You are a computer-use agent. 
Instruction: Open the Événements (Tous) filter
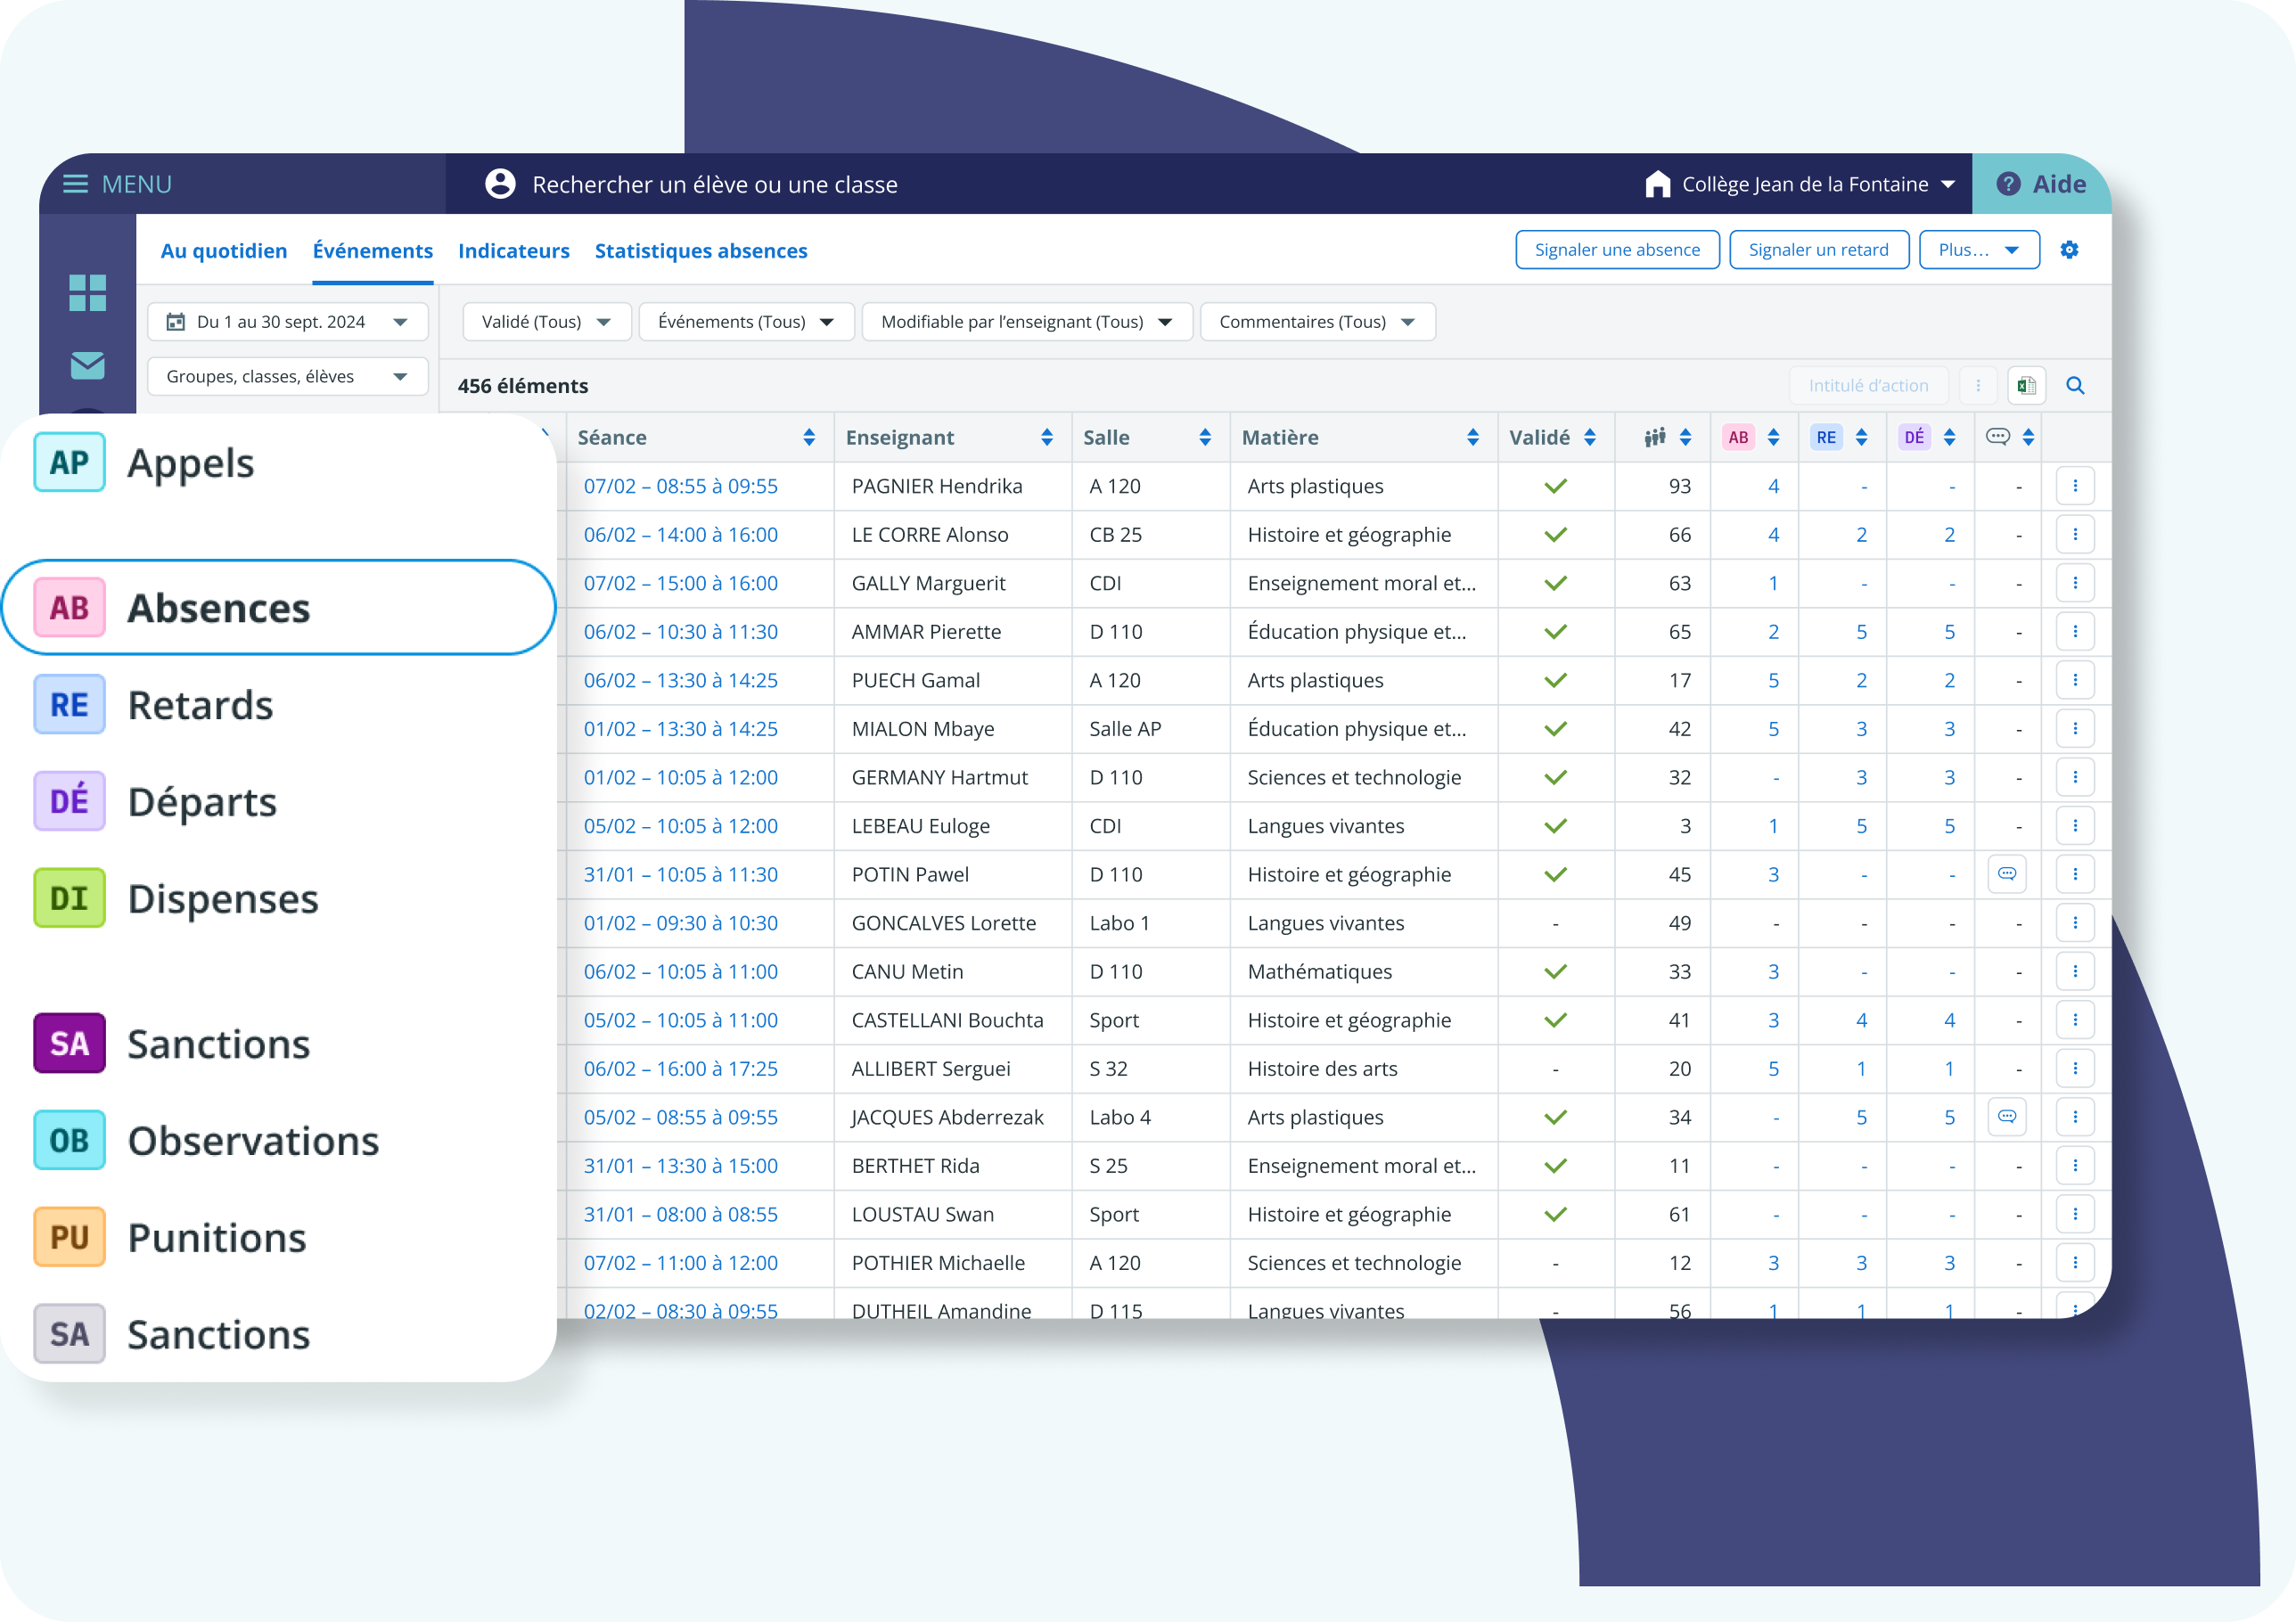click(746, 322)
